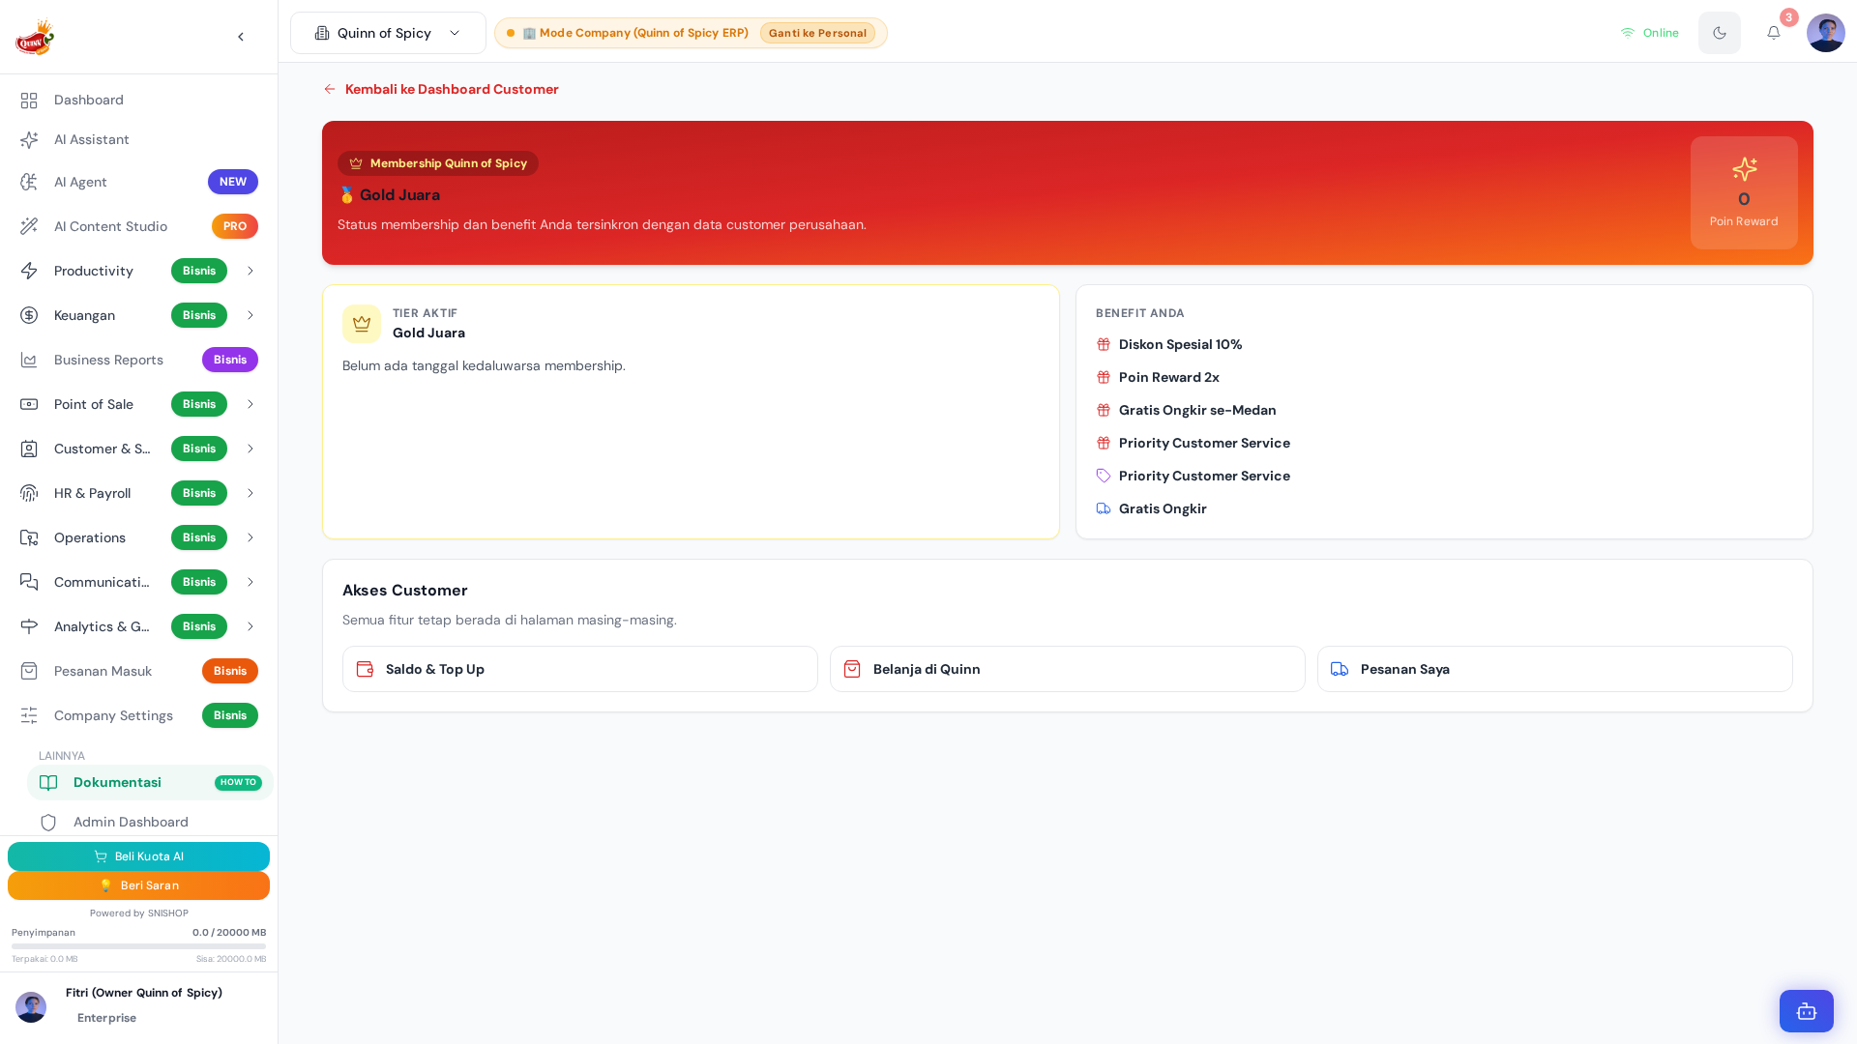Open AI Agent menu item
The image size is (1857, 1044).
click(138, 182)
